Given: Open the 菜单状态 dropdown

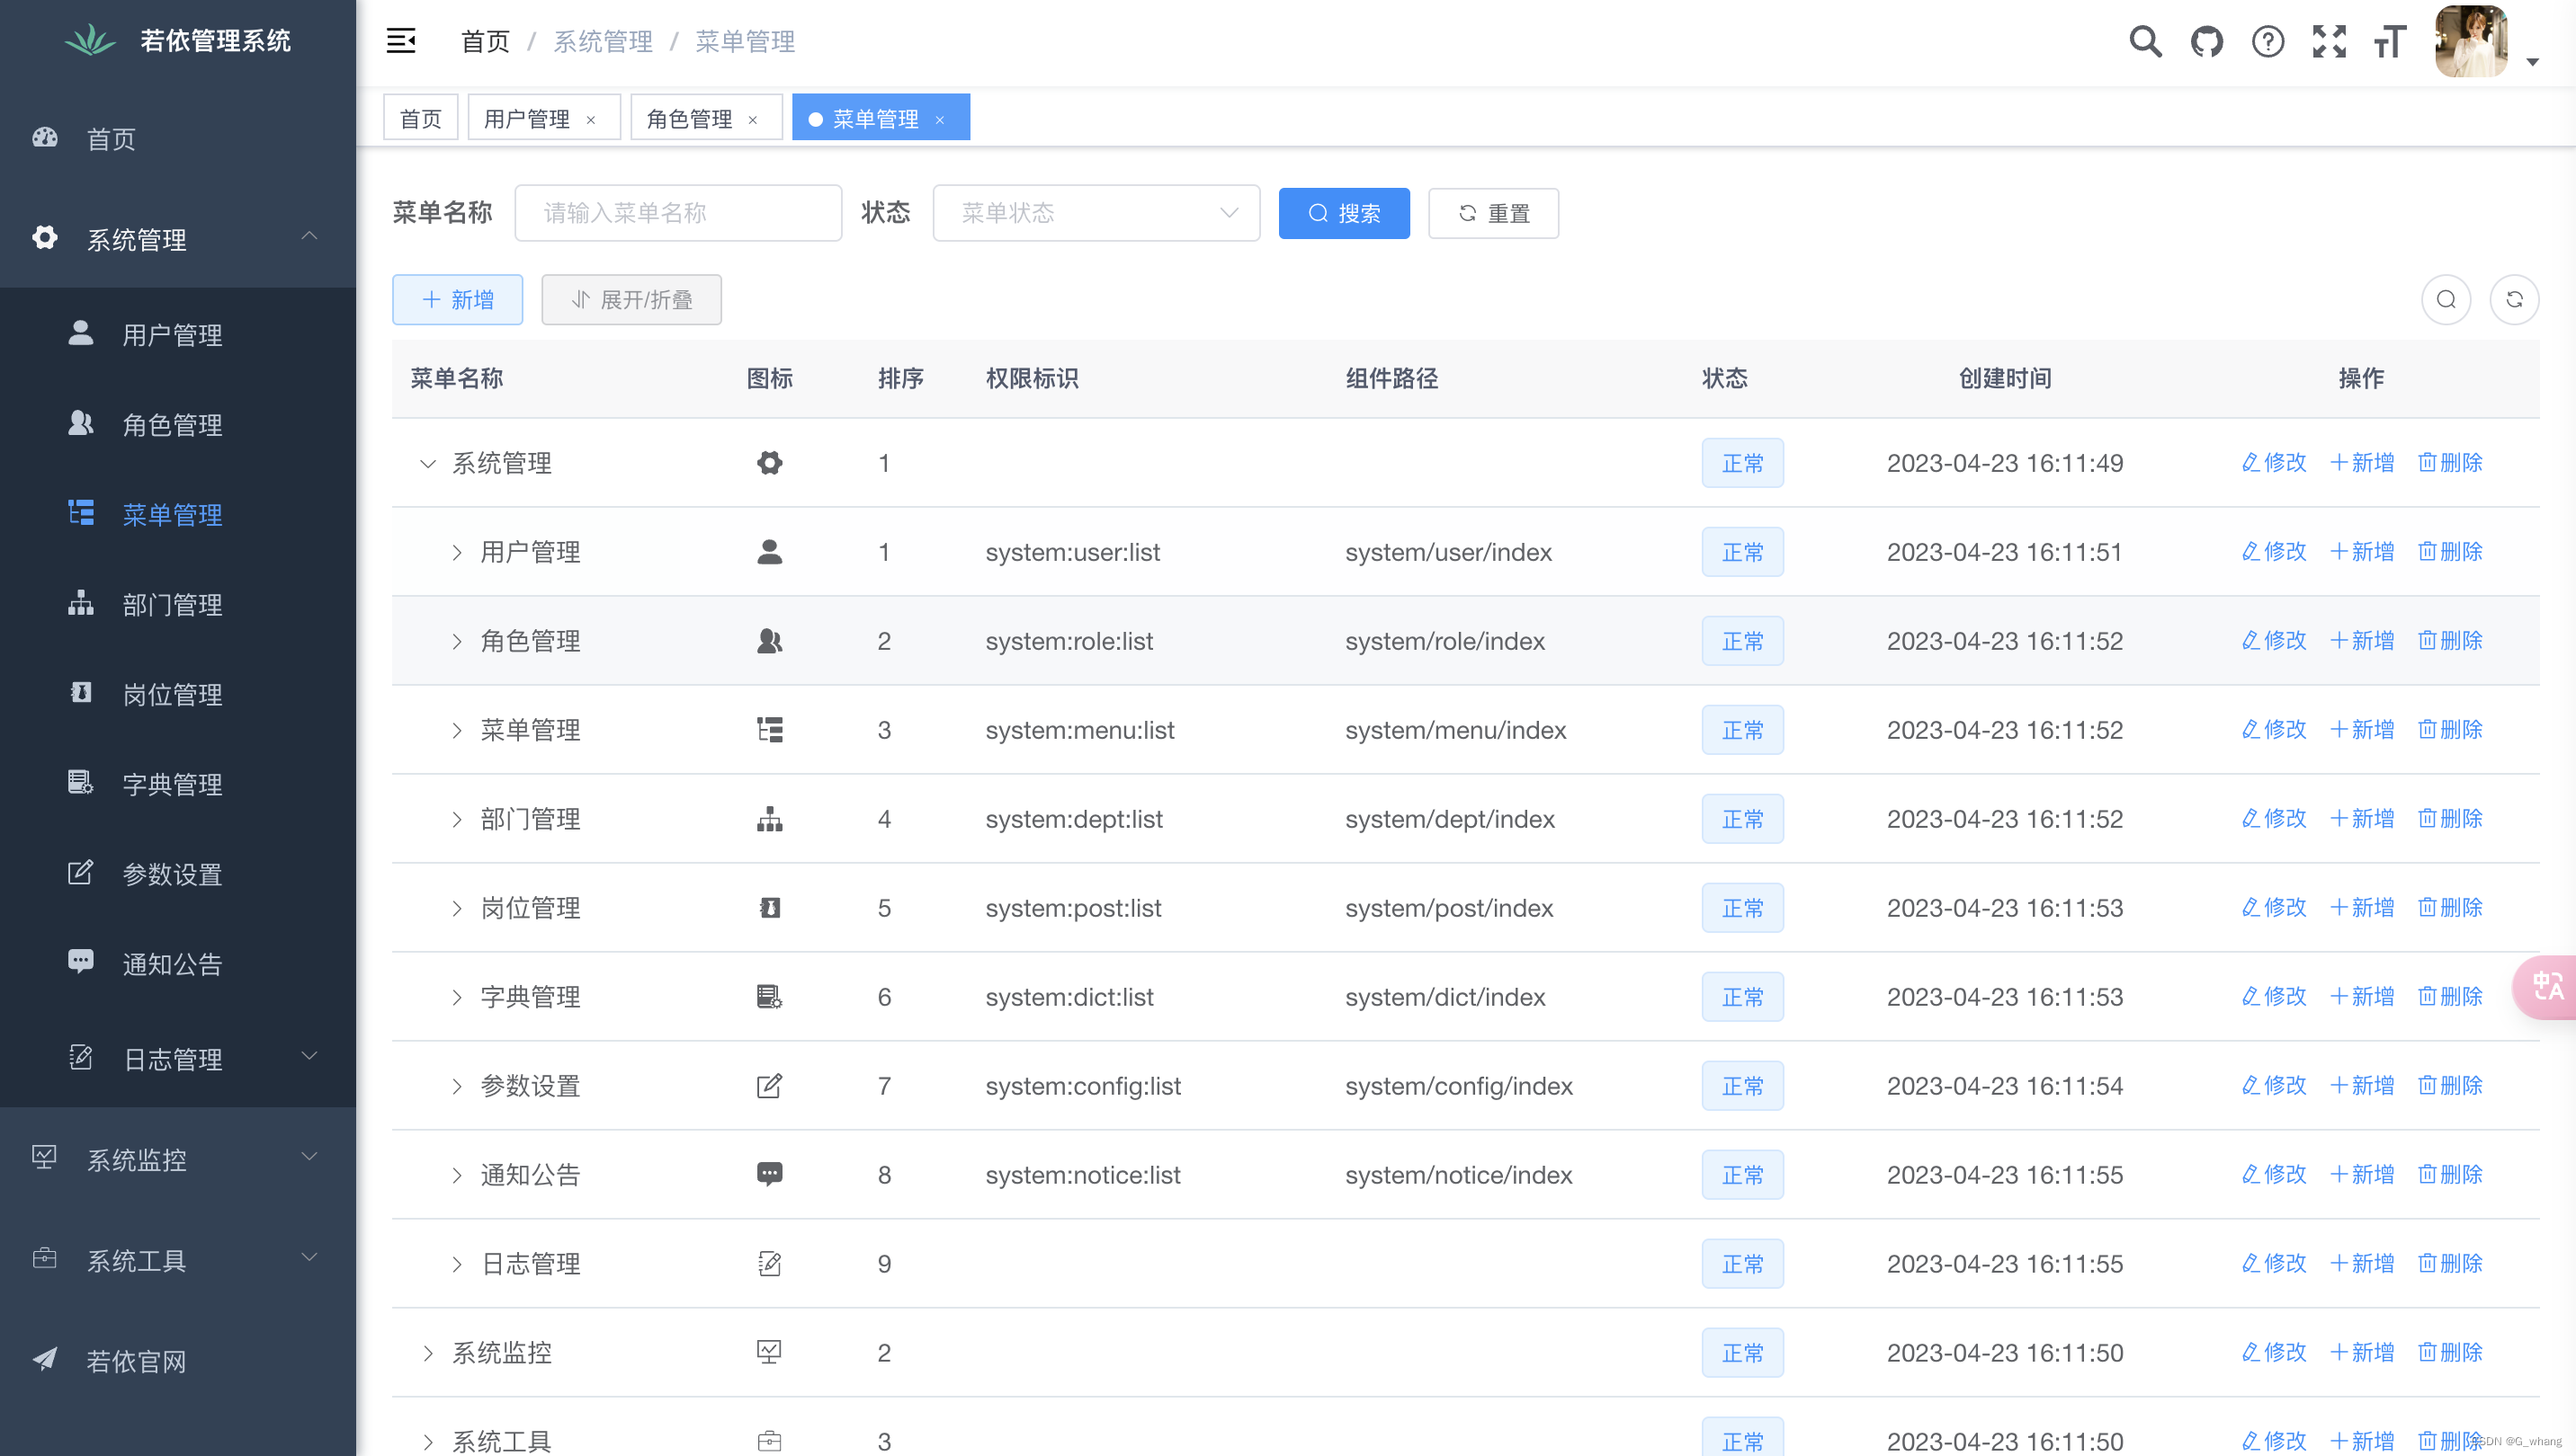Looking at the screenshot, I should coord(1096,213).
